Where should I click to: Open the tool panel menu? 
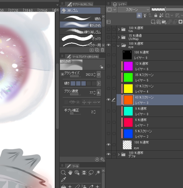(62, 165)
